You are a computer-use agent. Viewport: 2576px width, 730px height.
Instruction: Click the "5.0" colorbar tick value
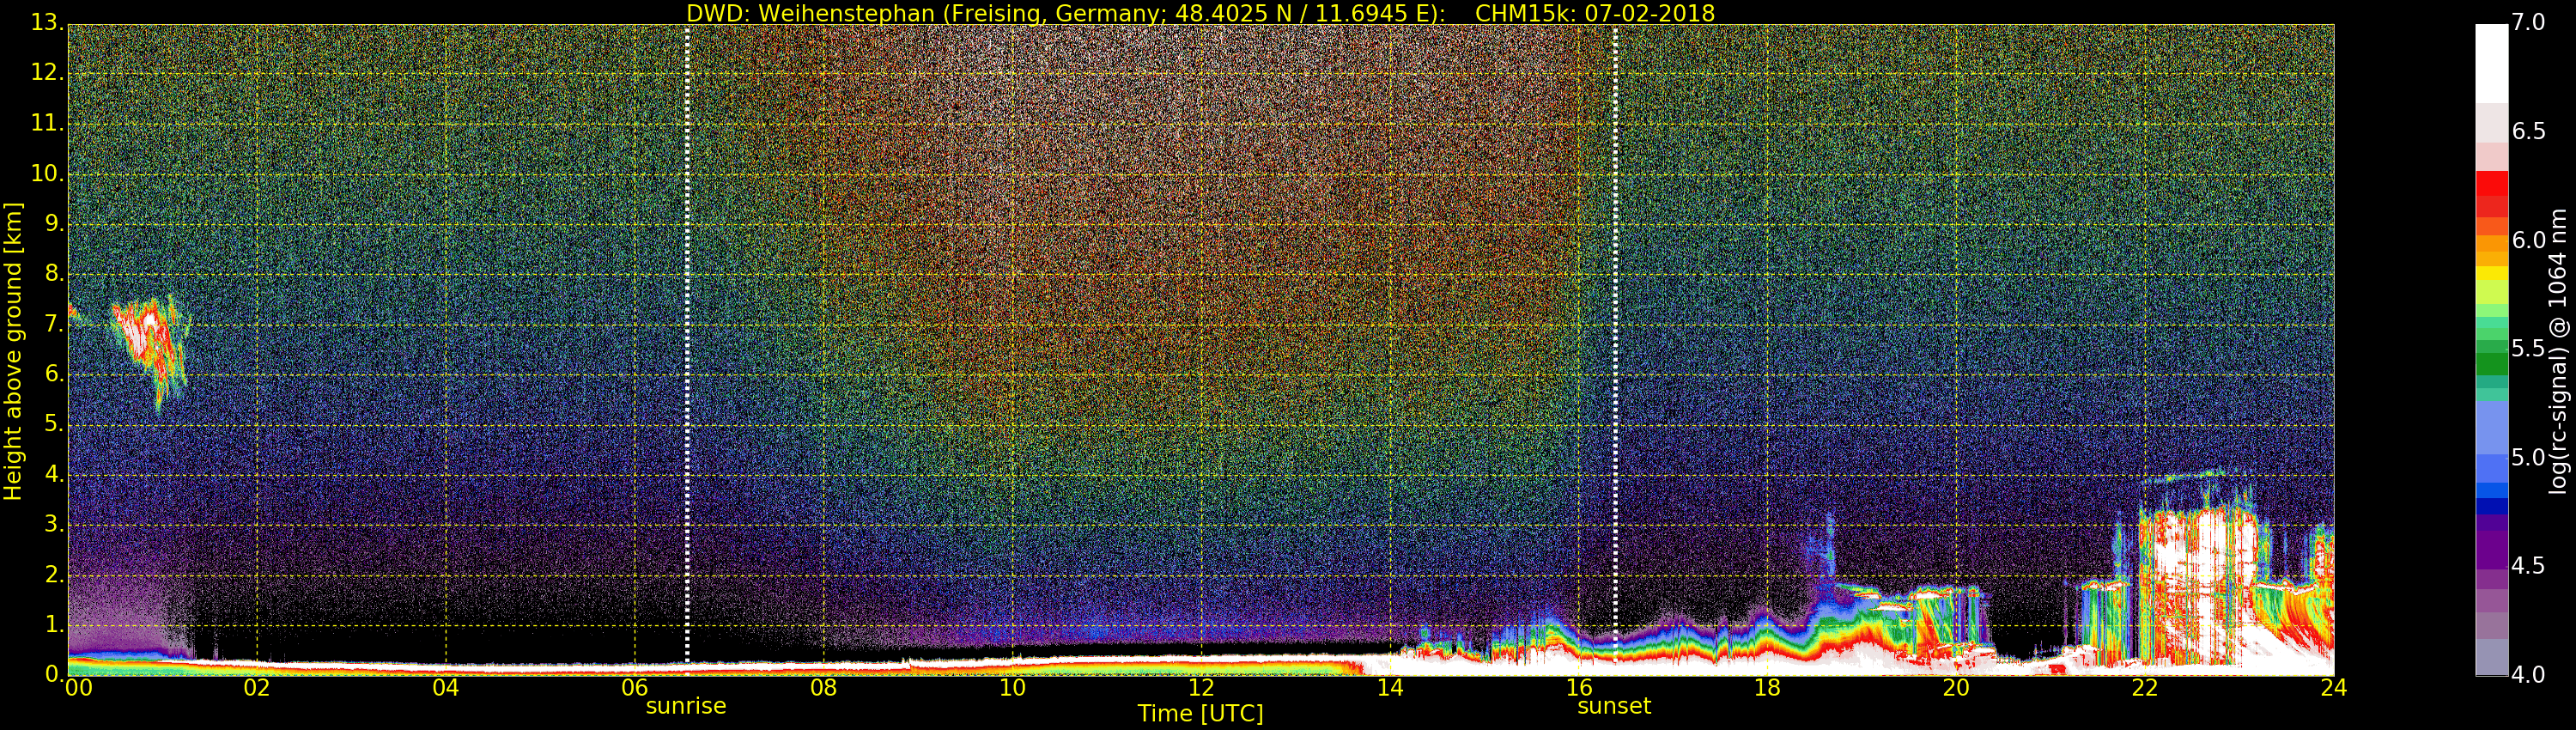[x=2528, y=457]
